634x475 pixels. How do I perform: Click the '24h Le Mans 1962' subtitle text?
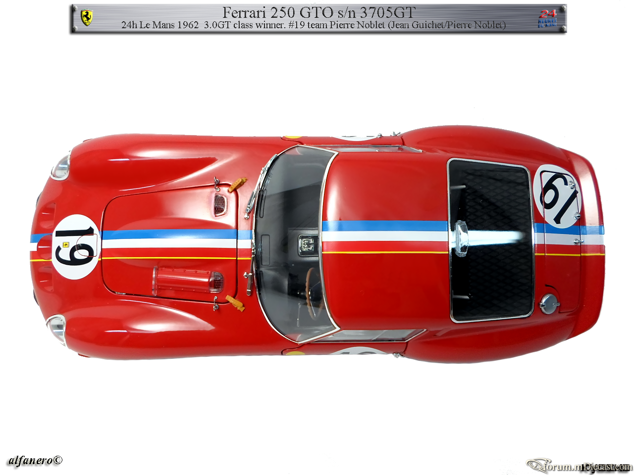(160, 25)
